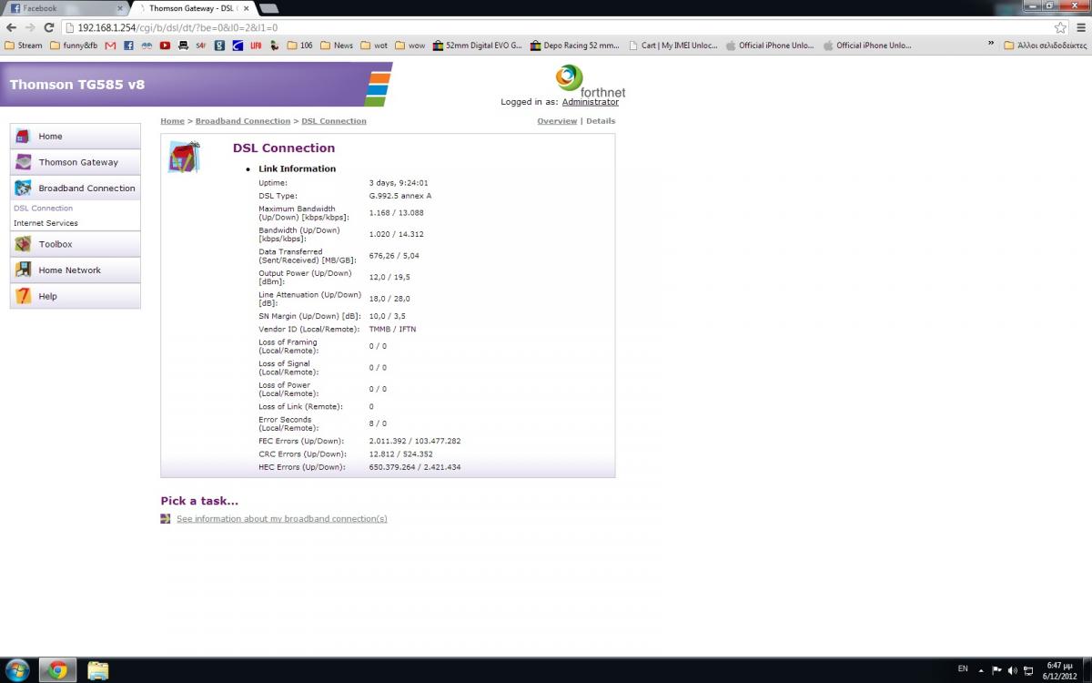Open the funny&fb bookmarks folder
This screenshot has width=1092, height=683.
[74, 46]
